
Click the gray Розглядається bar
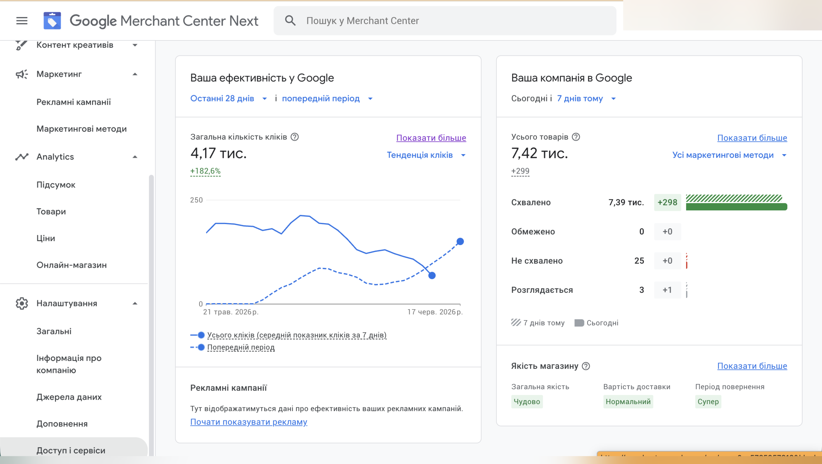(686, 290)
